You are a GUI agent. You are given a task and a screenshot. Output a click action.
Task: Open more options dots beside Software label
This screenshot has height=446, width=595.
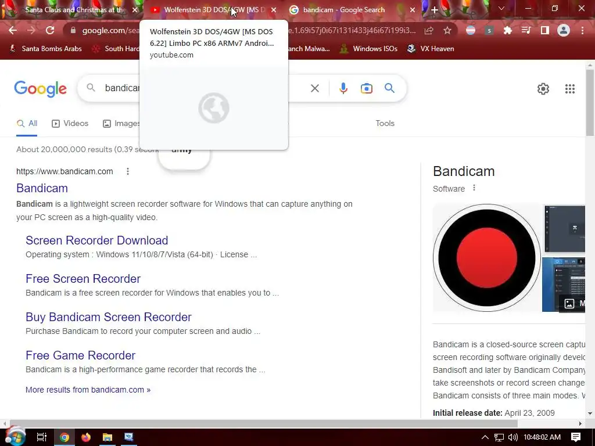(474, 188)
